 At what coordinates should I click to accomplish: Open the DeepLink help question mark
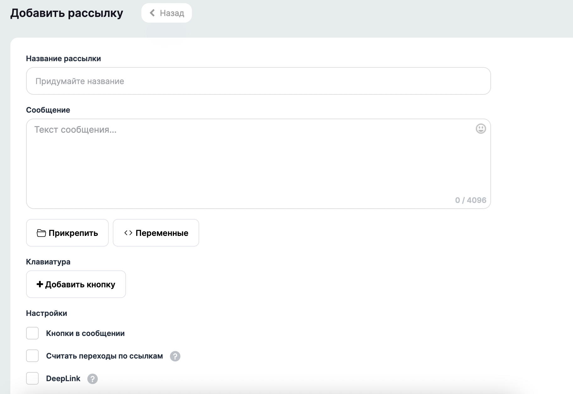[92, 379]
